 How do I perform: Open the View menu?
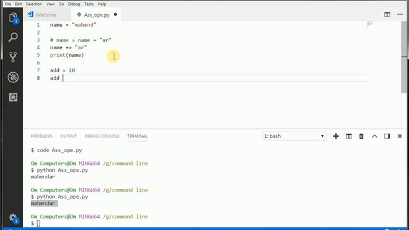50,4
